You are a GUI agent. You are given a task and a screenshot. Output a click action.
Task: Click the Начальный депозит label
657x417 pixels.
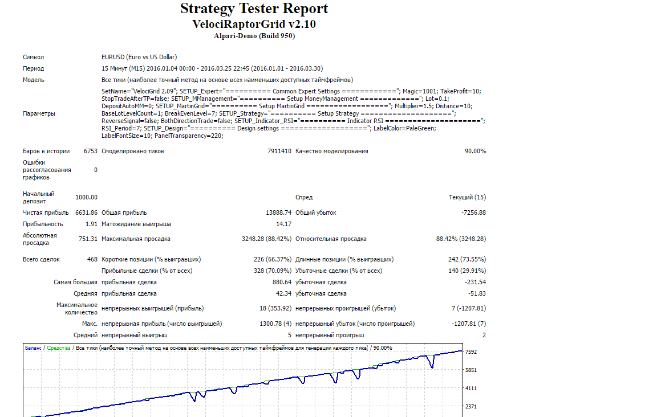pos(39,198)
